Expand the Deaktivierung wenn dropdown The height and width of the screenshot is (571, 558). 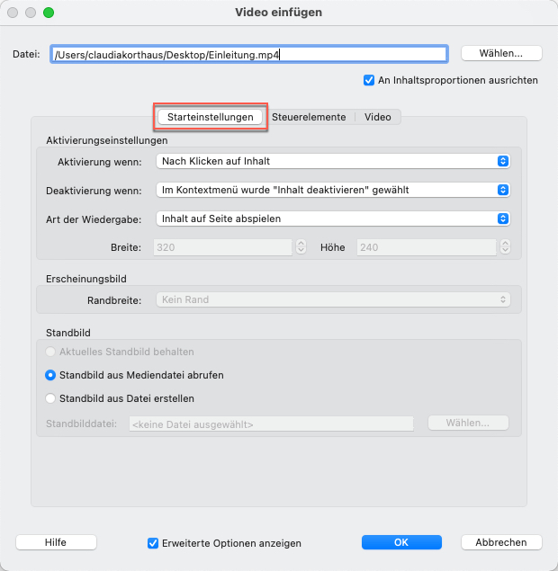click(332, 190)
